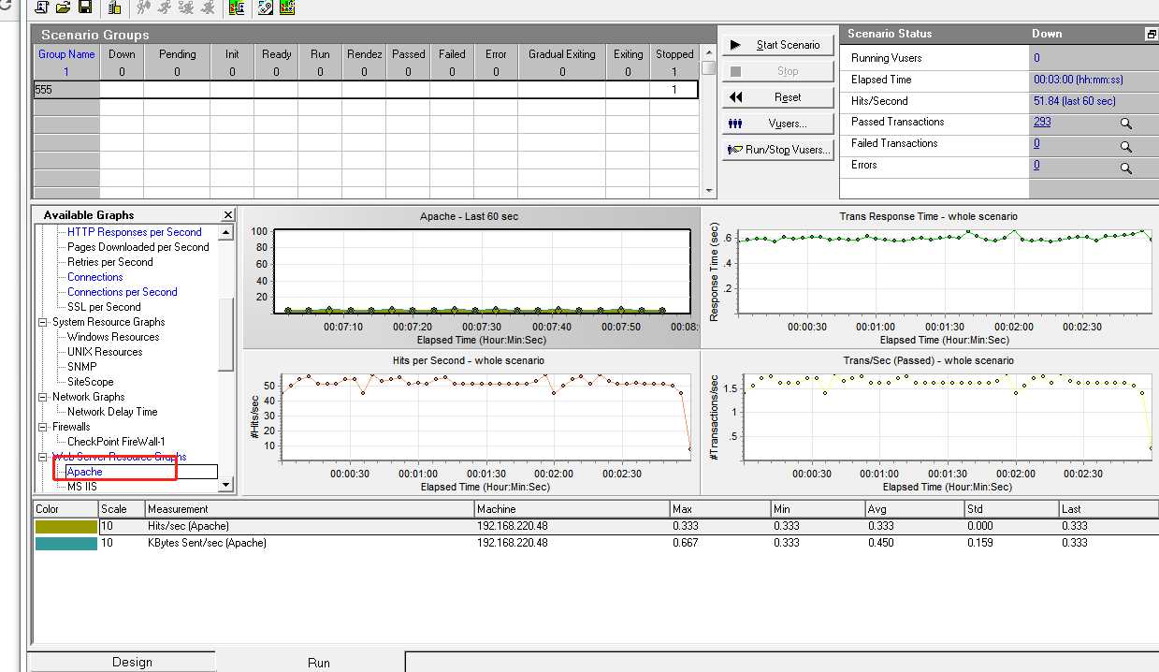
Task: Collapse the Web Server Resource Graphs node
Action: coord(43,457)
